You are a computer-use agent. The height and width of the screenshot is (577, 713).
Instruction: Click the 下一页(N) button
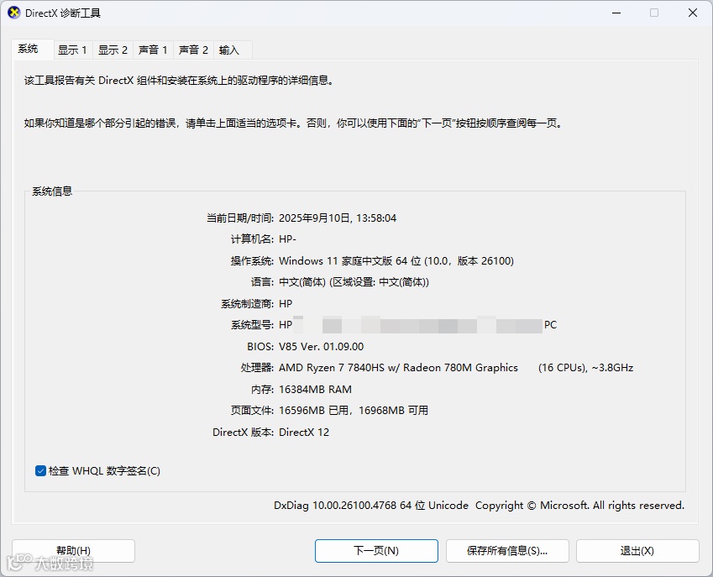[376, 551]
